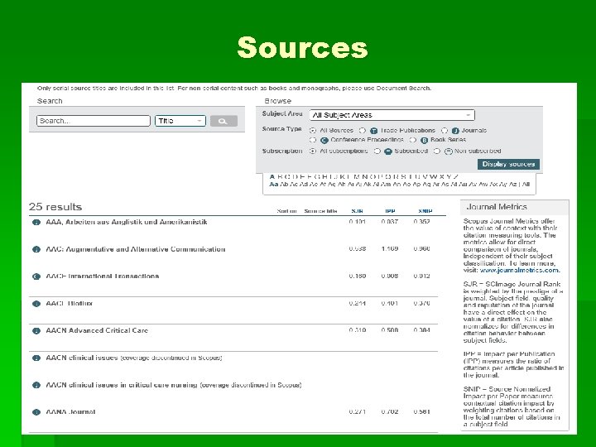This screenshot has width=596, height=447.
Task: Select the Non-subscribed radio button
Action: pos(437,151)
